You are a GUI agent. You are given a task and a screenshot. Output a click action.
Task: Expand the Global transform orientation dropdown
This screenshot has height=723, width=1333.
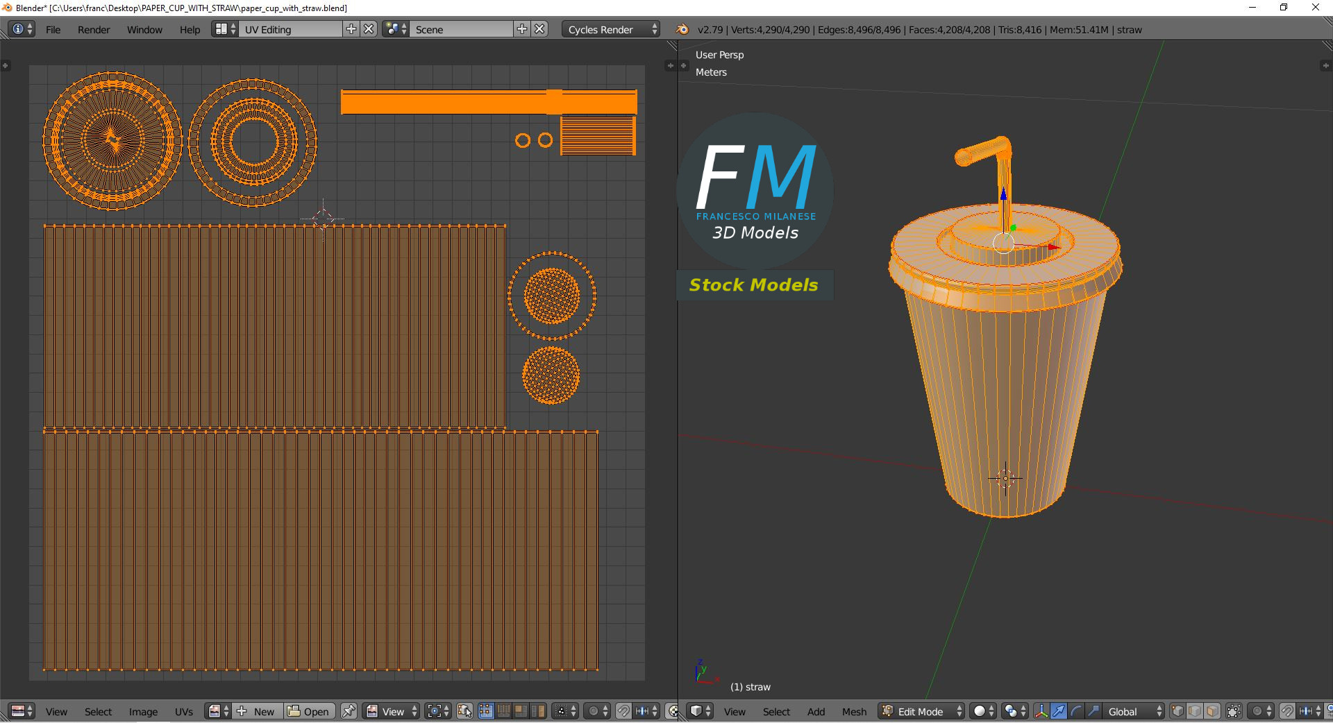pyautogui.click(x=1132, y=711)
